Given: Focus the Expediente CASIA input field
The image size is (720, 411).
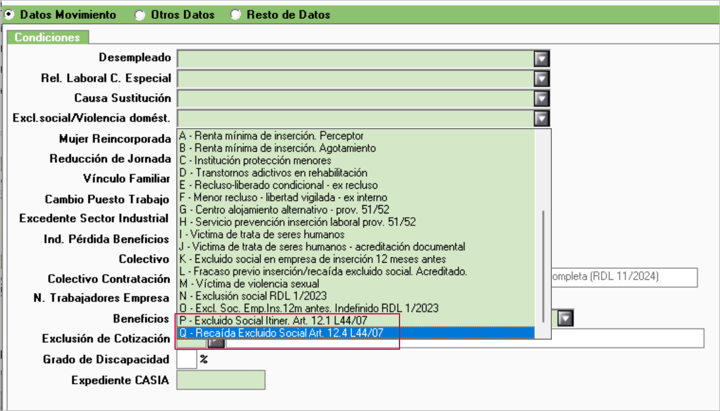Looking at the screenshot, I should coord(221,380).
